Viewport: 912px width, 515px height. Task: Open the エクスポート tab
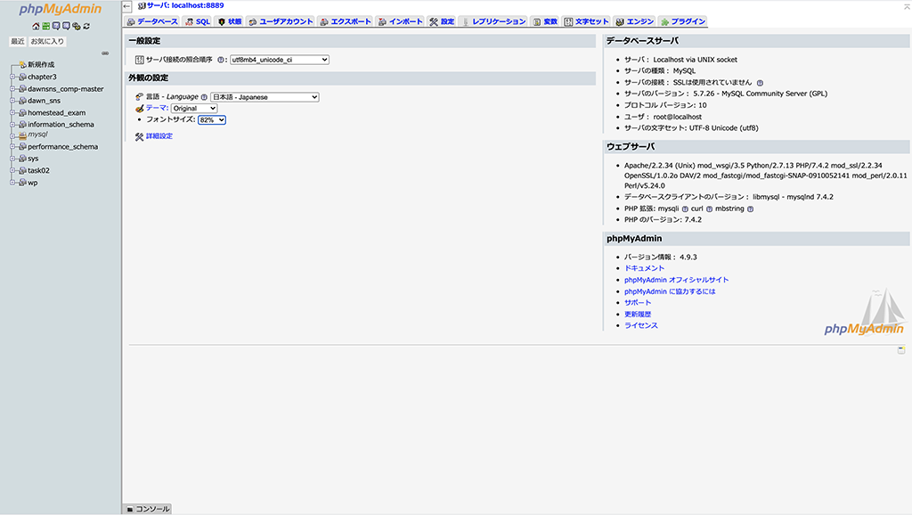pos(346,21)
